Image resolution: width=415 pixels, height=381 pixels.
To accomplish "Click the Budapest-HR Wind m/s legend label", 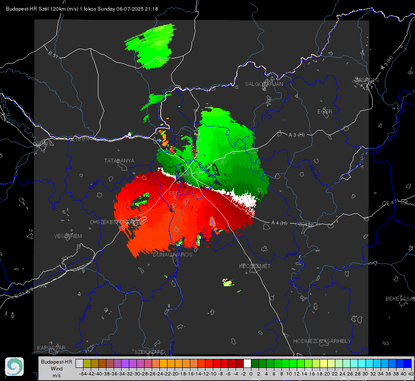I will coord(56,369).
